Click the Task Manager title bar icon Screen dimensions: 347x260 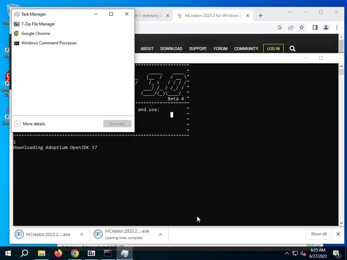tap(17, 14)
